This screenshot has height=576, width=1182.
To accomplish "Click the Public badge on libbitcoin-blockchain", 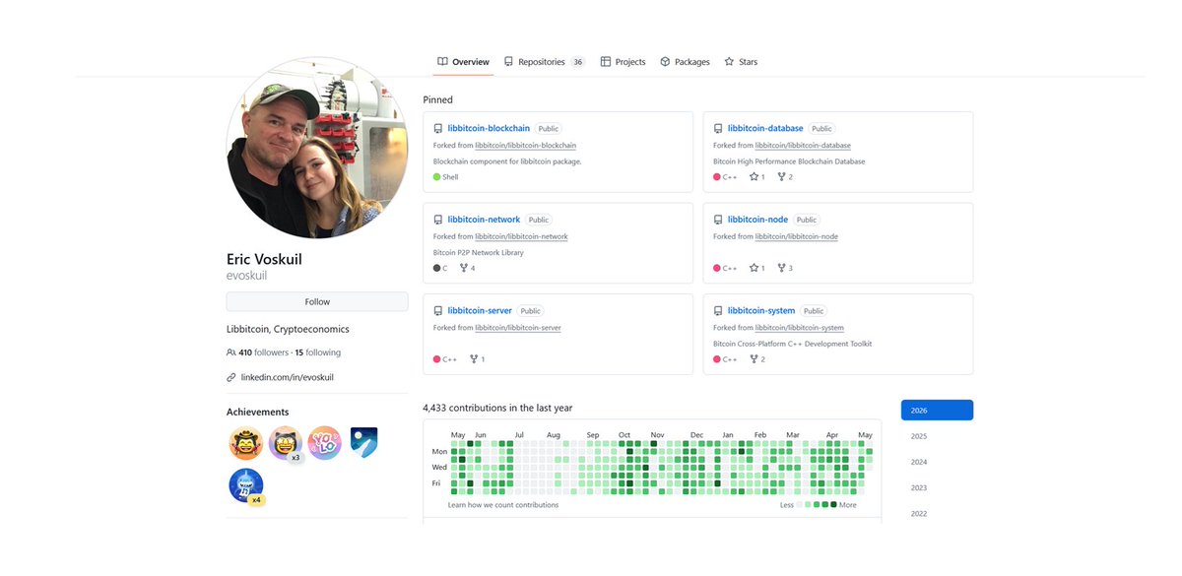I will coord(548,129).
